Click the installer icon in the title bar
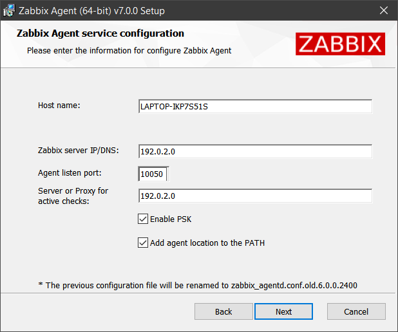 (x=9, y=11)
